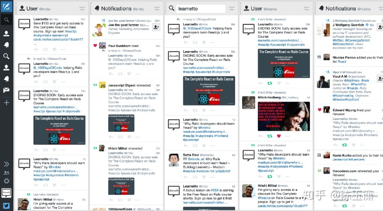Screen dimensions: 383x211
Task: Follow Joe the goat farmer
Action: [x=157, y=27]
